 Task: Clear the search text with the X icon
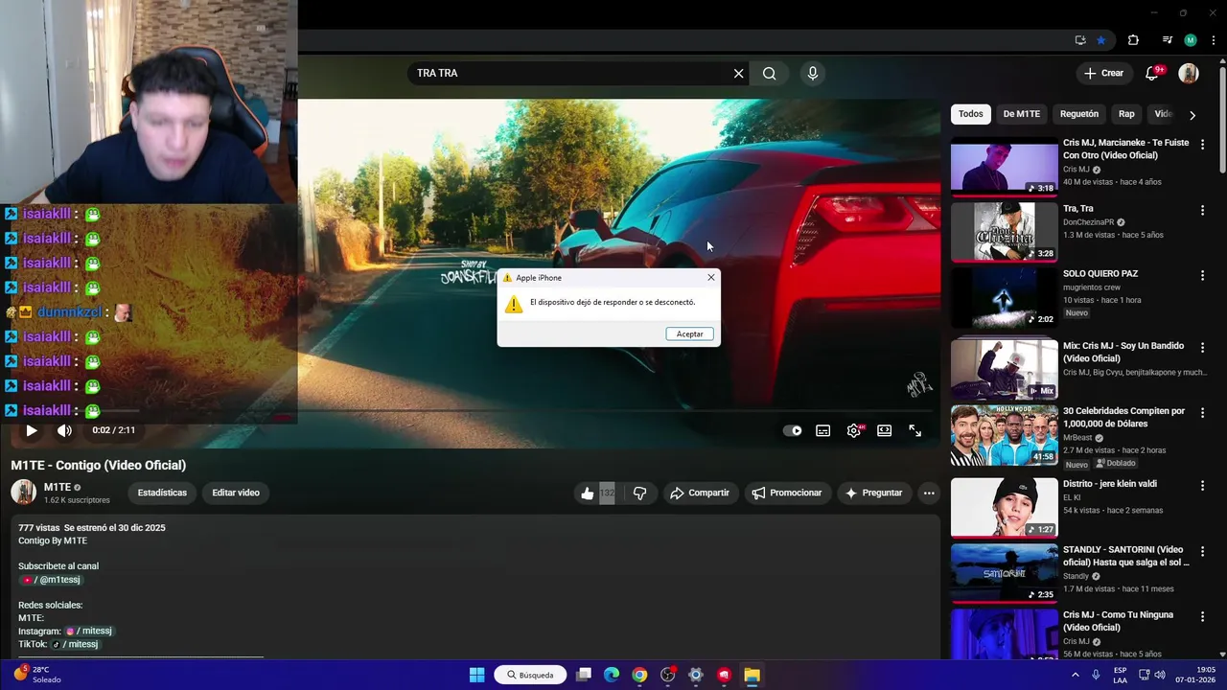[x=738, y=73]
